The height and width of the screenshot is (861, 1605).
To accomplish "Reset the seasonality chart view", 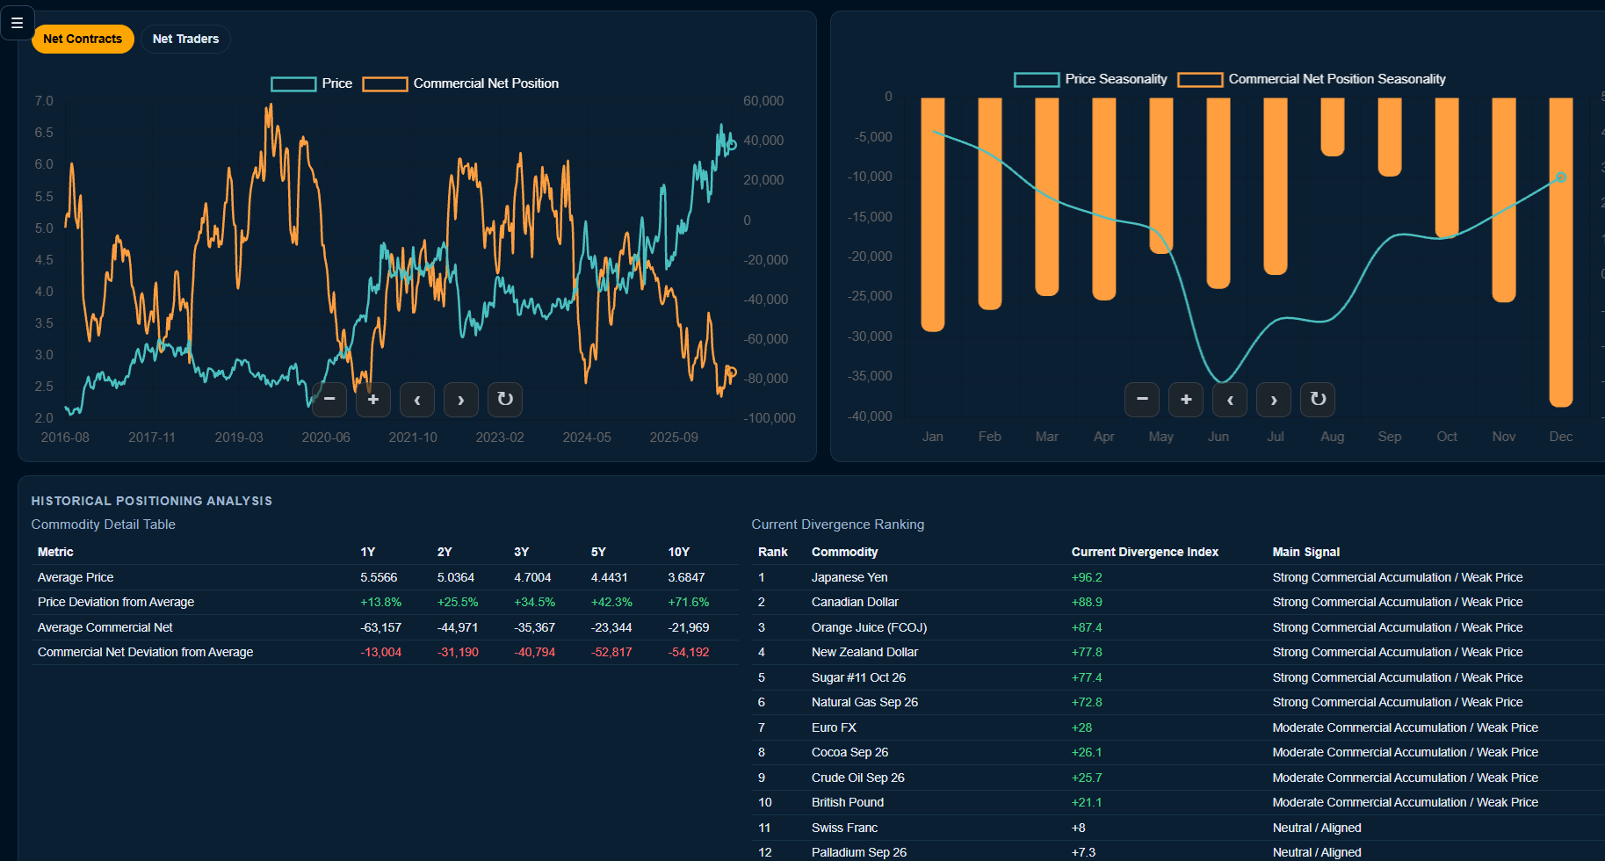I will pos(1318,400).
